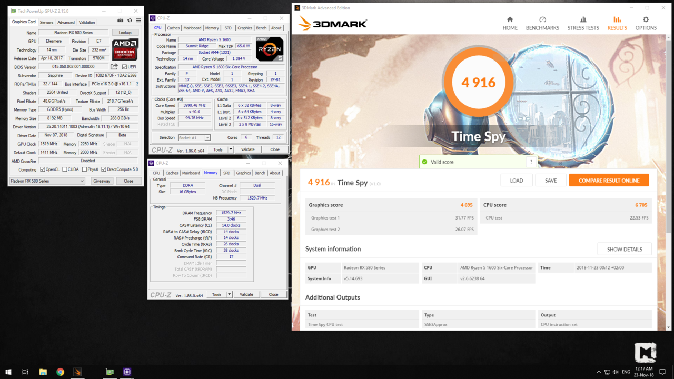Screen dimensions: 674x379
Task: Click the green Valid score checkmark
Action: 424,162
